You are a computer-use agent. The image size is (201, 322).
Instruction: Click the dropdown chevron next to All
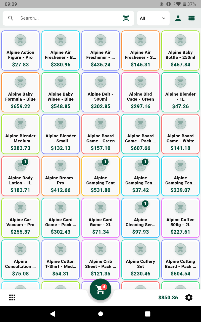tap(164, 18)
